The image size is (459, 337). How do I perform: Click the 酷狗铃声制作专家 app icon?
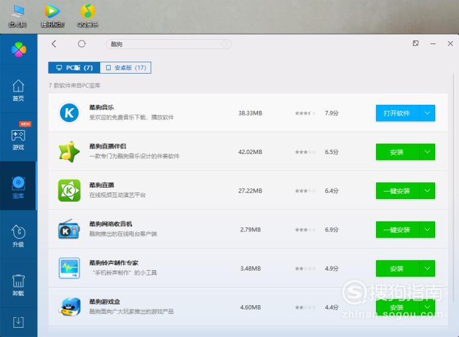69,268
